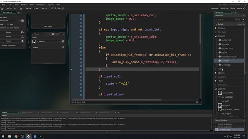Collapse the Objects resource folder
The height and width of the screenshot is (139, 248).
point(216,89)
